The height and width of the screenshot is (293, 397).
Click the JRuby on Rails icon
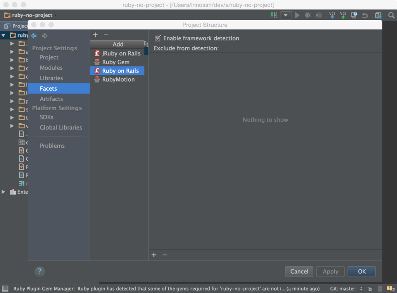point(97,53)
